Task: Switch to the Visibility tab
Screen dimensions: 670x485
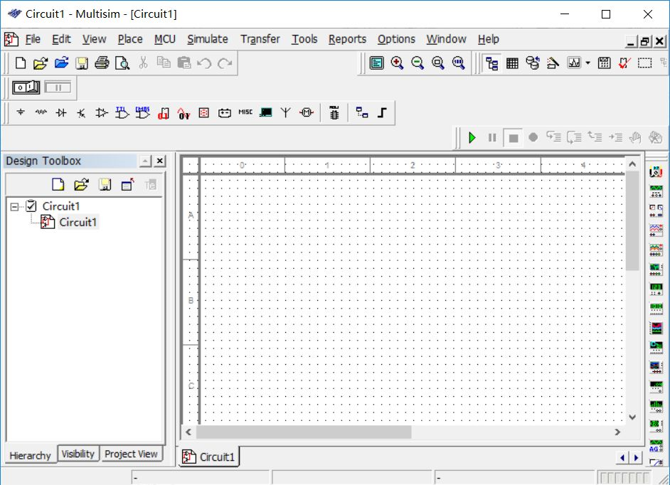Action: pyautogui.click(x=78, y=454)
